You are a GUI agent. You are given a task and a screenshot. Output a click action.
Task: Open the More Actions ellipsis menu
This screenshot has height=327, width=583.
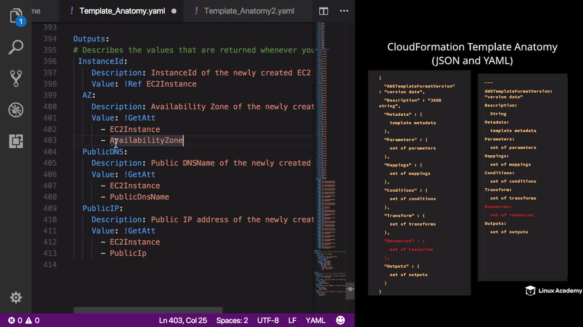[x=344, y=11]
